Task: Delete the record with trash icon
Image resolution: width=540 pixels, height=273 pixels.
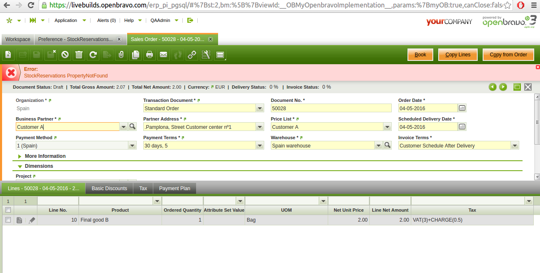Action: (79, 55)
